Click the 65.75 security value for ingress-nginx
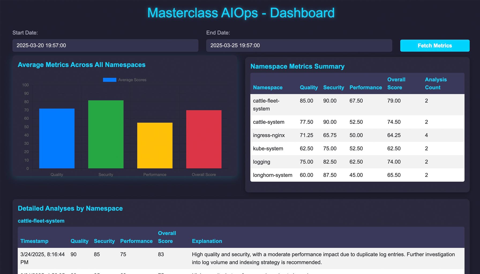Image resolution: width=480 pixels, height=274 pixels. [330, 135]
